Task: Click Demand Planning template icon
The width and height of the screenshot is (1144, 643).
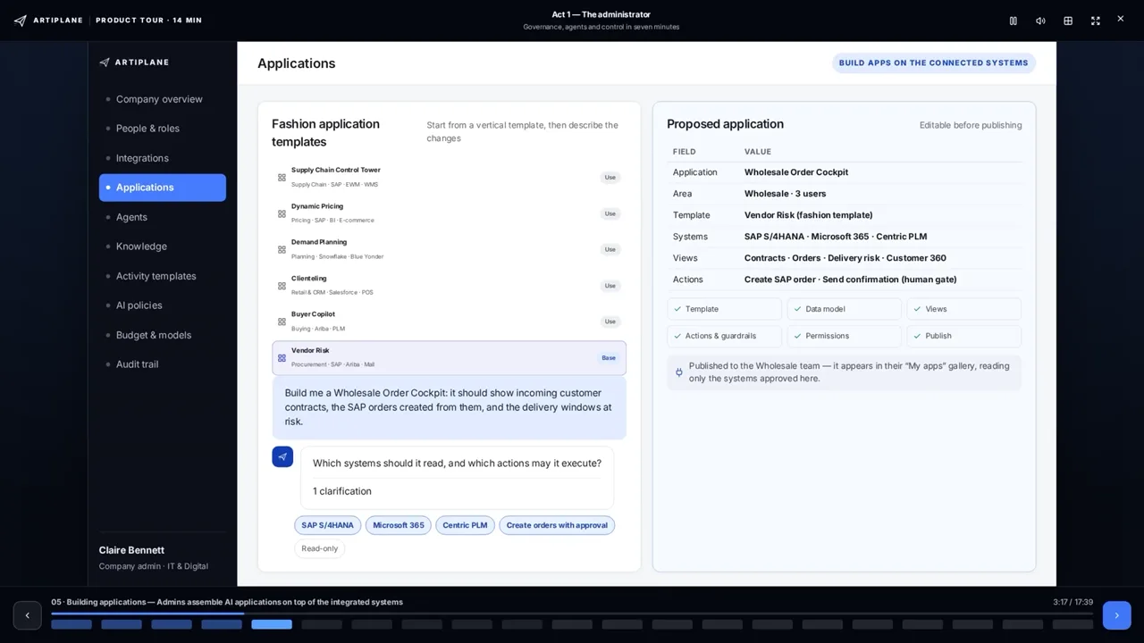Action: [282, 249]
